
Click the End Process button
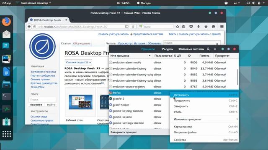(x=124, y=132)
